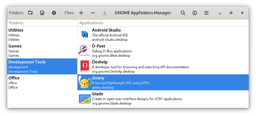Click the folder properties icon

[42, 13]
